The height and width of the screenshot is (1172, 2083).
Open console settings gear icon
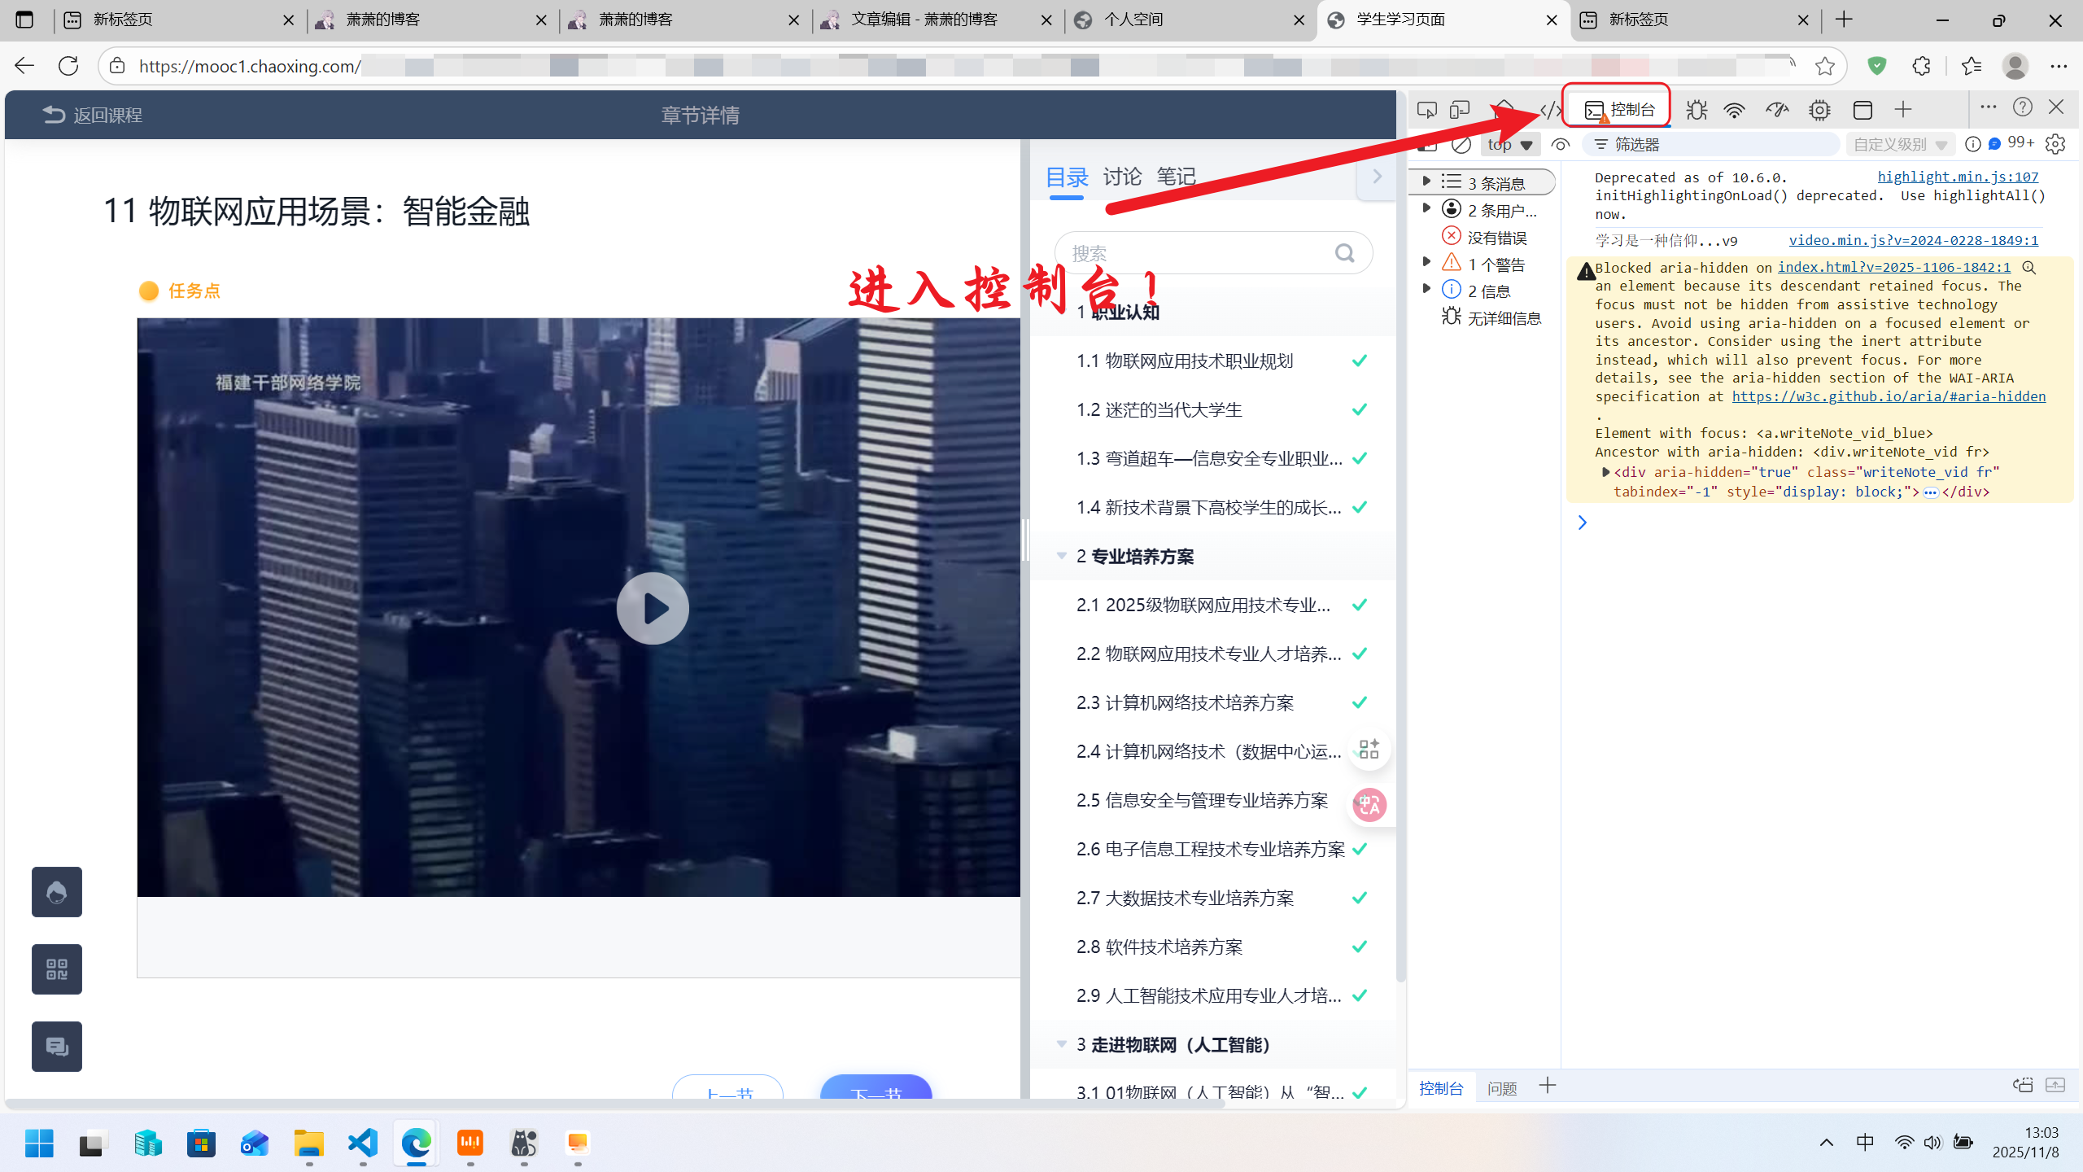pyautogui.click(x=2055, y=144)
